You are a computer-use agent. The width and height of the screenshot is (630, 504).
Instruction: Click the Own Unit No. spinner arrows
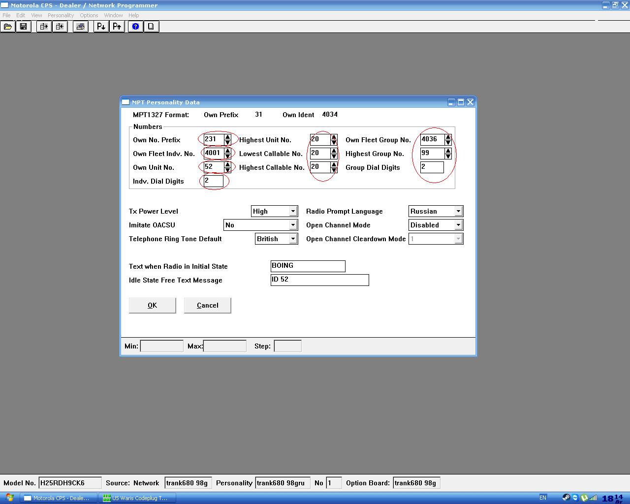227,167
